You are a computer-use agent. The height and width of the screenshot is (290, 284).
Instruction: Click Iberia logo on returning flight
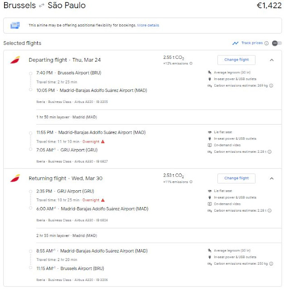15,179
